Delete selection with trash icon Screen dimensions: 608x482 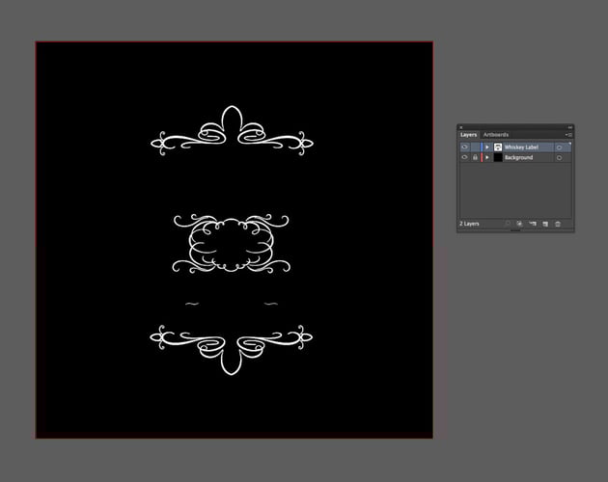pos(558,224)
